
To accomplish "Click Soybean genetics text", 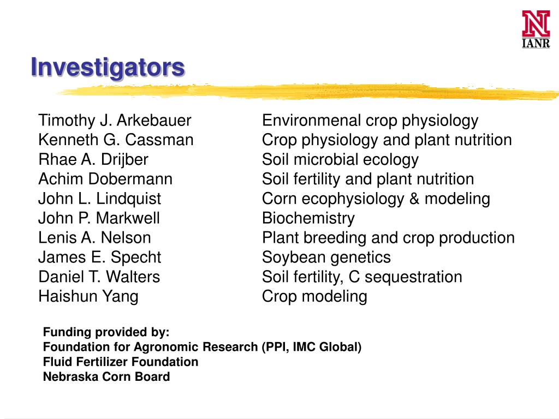I will tap(326, 258).
